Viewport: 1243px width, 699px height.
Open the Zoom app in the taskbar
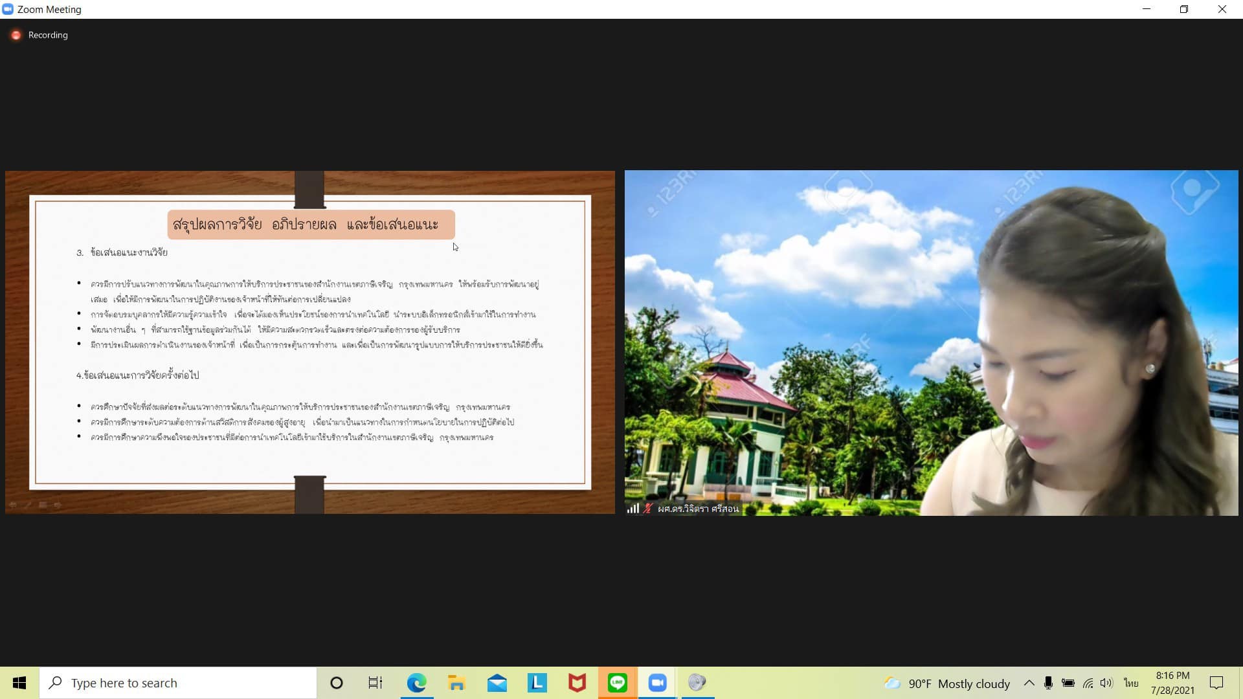(657, 683)
